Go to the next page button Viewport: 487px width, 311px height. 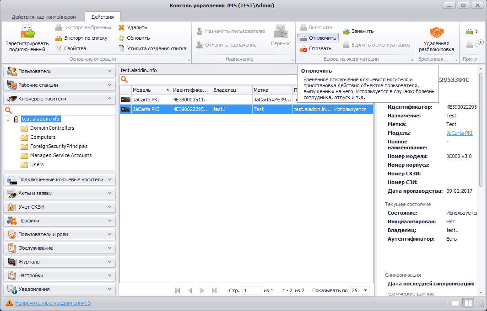[x=202, y=290]
